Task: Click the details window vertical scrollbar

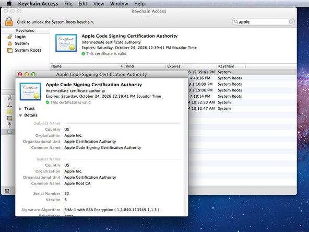Action: [x=186, y=147]
